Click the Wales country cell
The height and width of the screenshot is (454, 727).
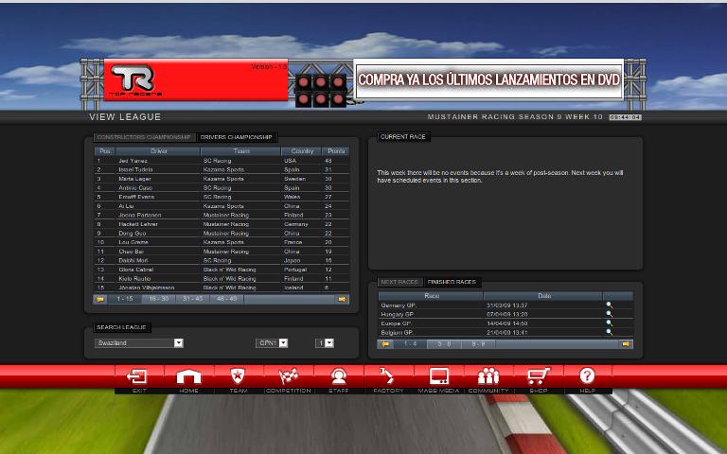point(293,197)
